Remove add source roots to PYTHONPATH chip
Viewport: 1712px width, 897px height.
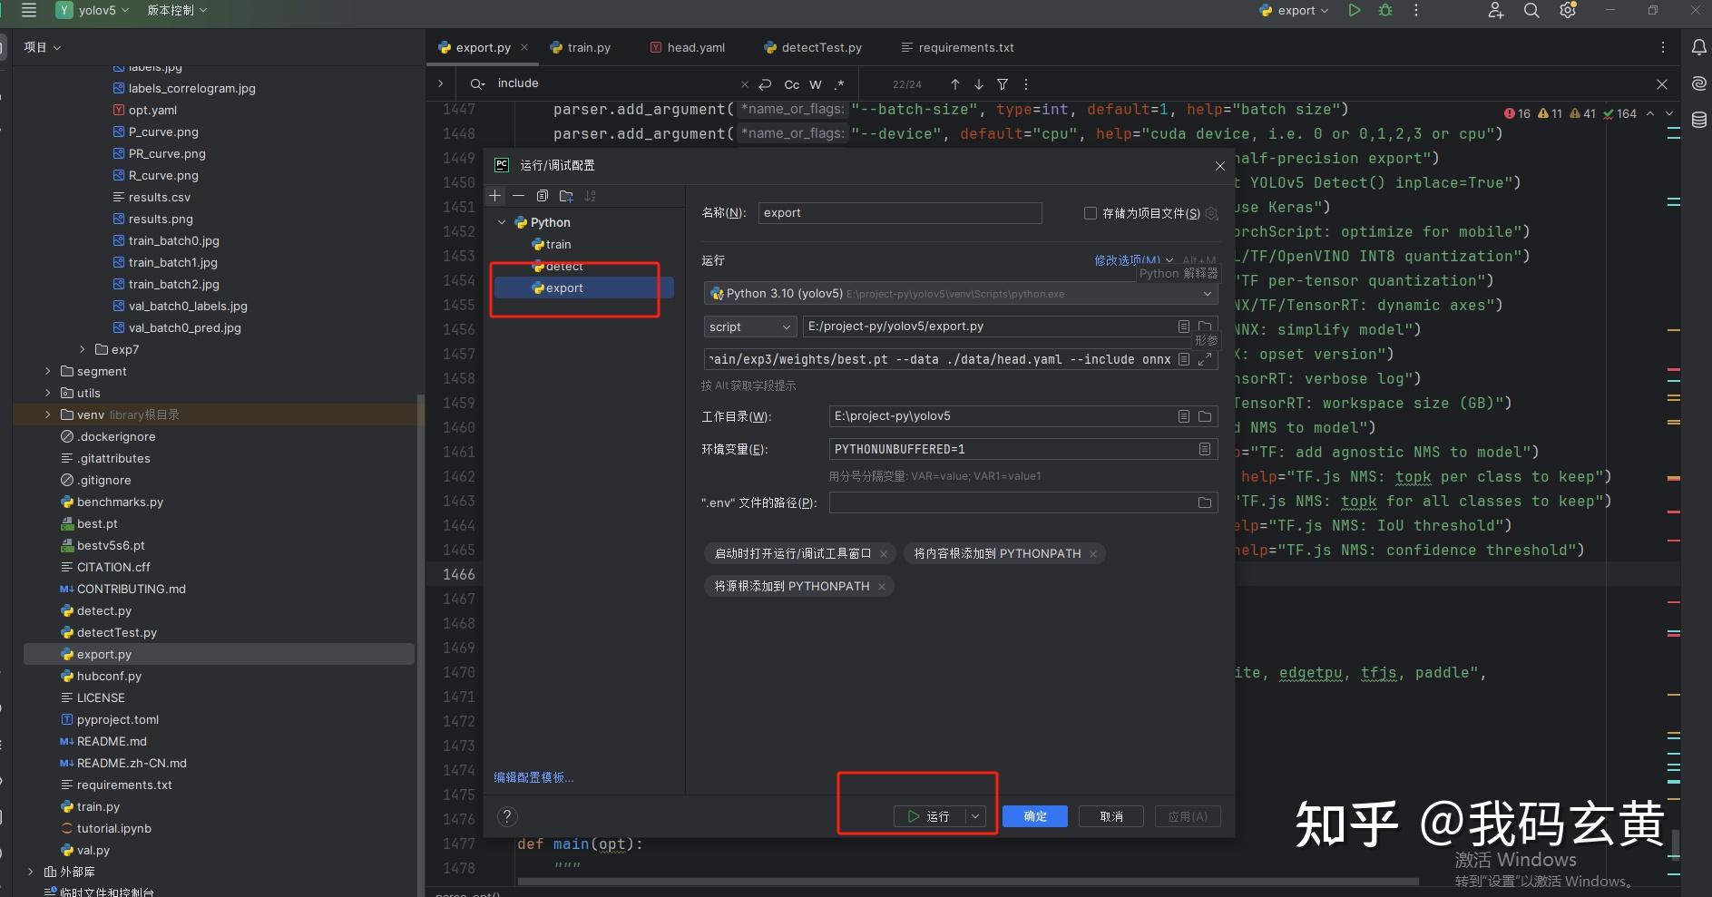(881, 587)
